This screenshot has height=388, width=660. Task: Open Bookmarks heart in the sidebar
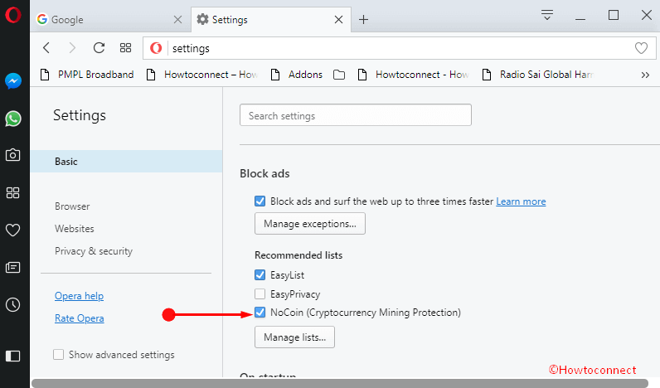pos(13,230)
